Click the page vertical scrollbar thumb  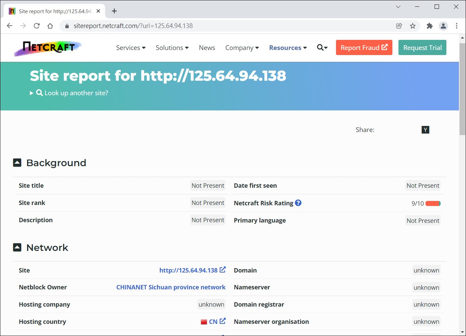tap(462, 89)
